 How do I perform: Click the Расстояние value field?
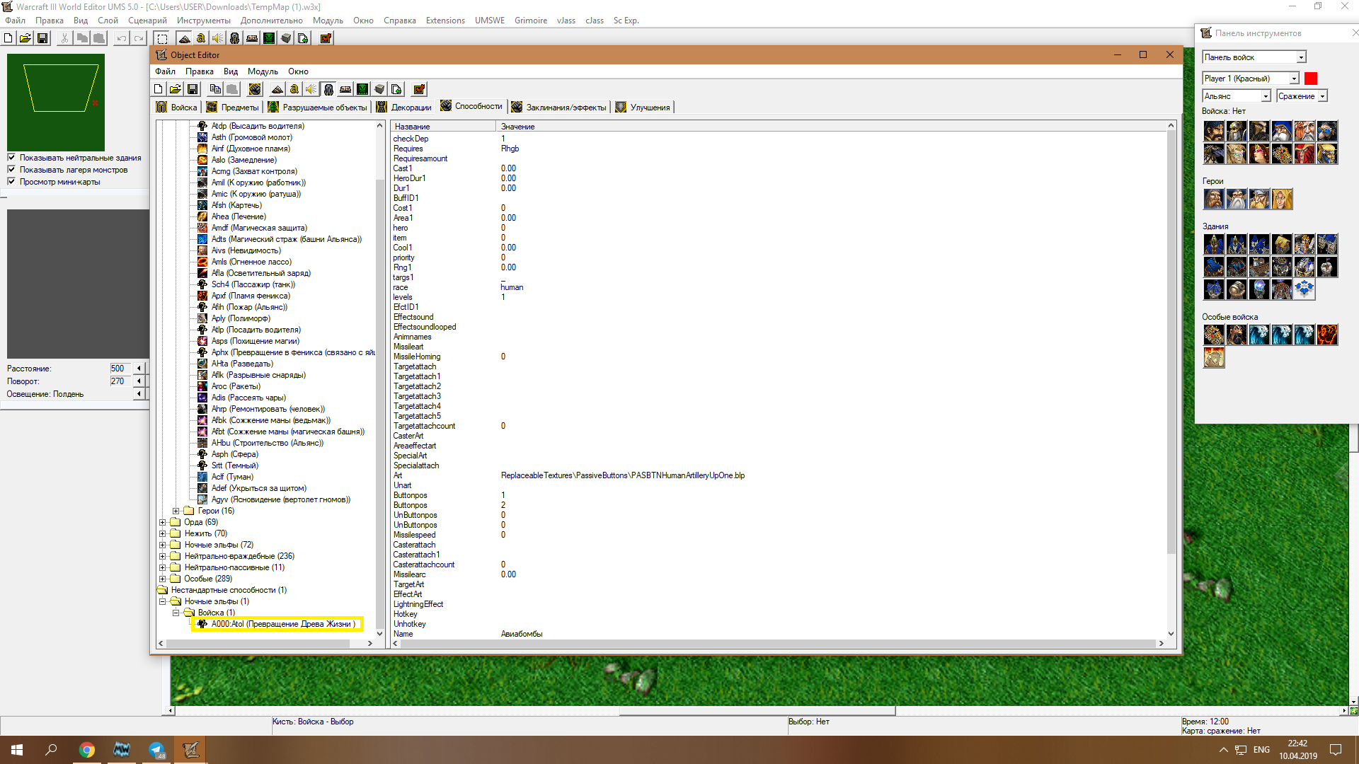[x=119, y=369]
